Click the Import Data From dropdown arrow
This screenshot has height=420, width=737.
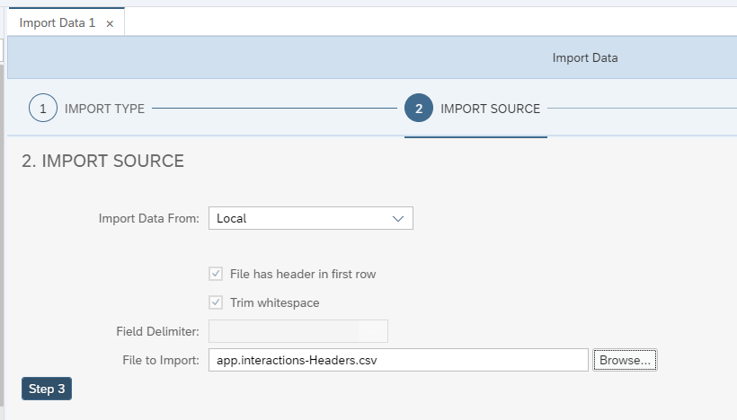pyautogui.click(x=397, y=219)
